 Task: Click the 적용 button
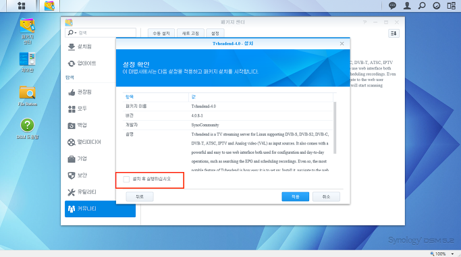coord(295,197)
